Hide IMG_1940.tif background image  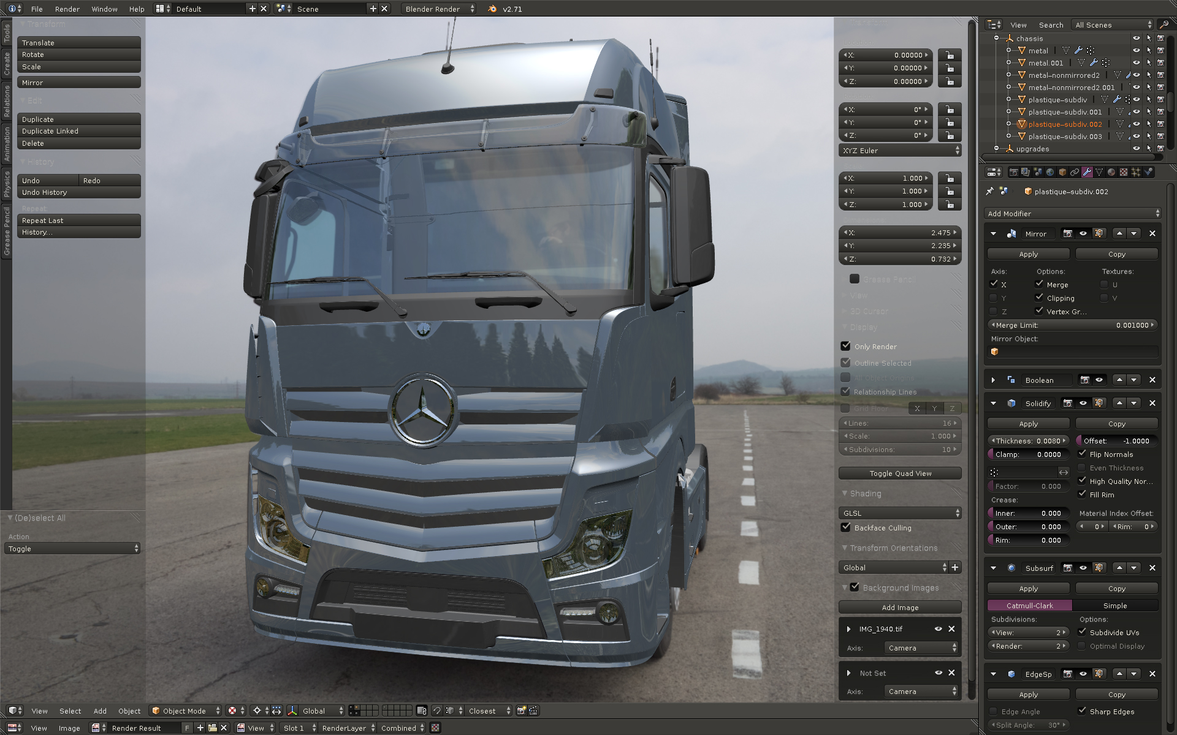[938, 629]
